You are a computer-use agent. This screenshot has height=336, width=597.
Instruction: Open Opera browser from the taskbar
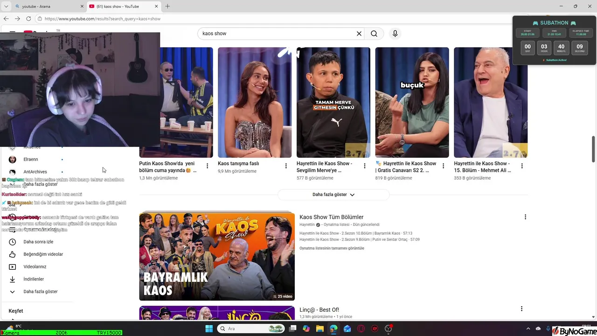[x=361, y=329]
